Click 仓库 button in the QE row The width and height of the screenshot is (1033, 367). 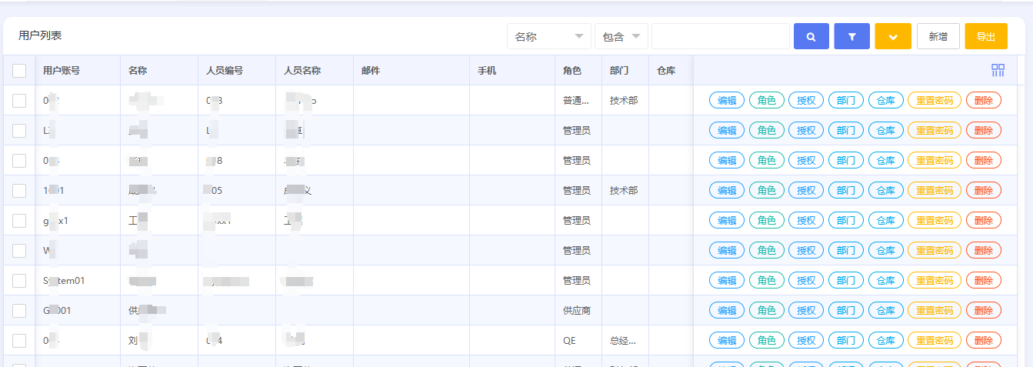click(x=886, y=340)
